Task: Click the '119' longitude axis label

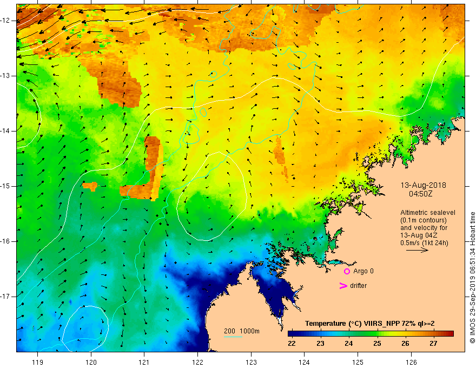Action: pos(38,362)
